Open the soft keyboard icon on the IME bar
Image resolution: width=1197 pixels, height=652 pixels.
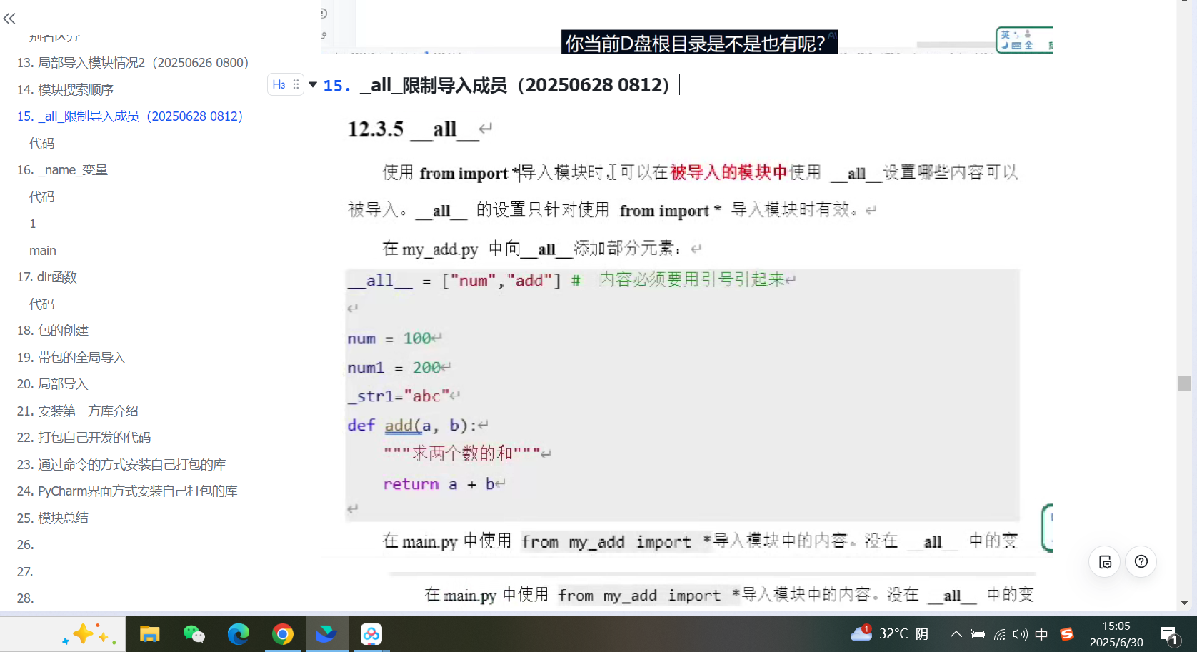pos(1016,46)
